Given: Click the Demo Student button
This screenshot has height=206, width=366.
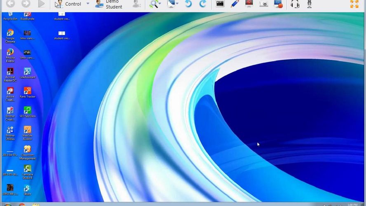Looking at the screenshot, I should click(109, 4).
